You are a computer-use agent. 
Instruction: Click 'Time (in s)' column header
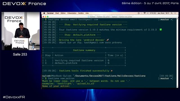pos(115,55)
